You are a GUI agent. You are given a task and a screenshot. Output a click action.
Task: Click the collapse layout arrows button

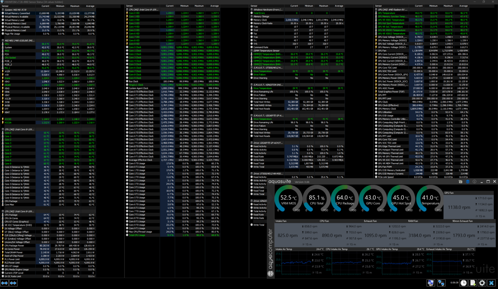13,283
